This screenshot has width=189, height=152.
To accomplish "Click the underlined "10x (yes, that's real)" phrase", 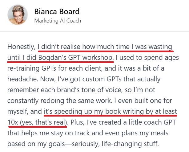I will click(38, 122).
